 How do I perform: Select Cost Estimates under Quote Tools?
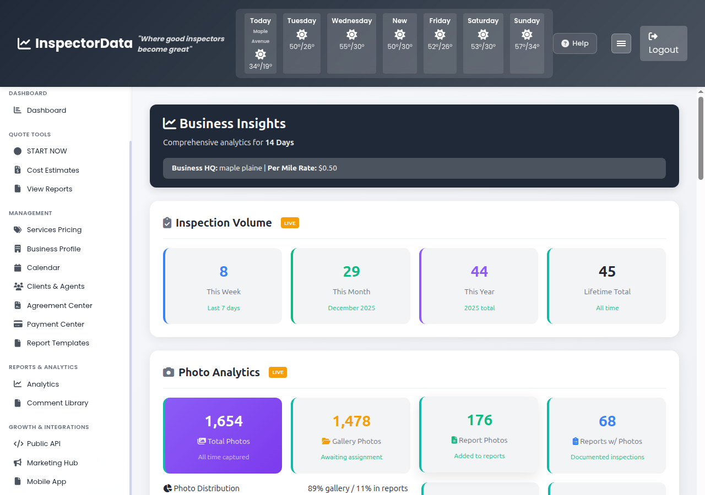tap(52, 170)
